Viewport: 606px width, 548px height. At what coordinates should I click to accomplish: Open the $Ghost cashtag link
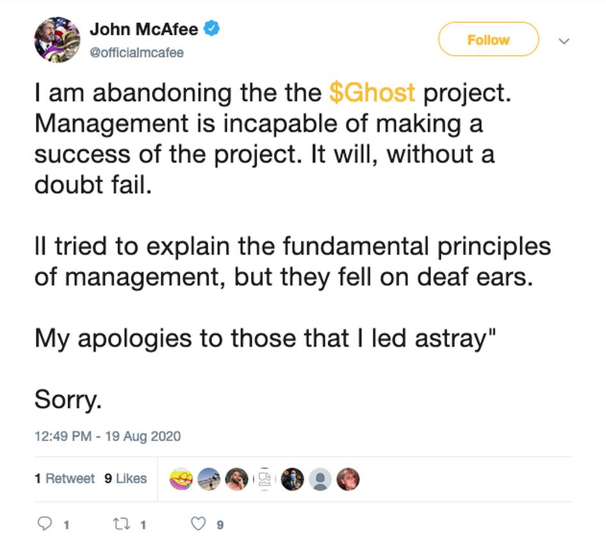click(x=372, y=93)
